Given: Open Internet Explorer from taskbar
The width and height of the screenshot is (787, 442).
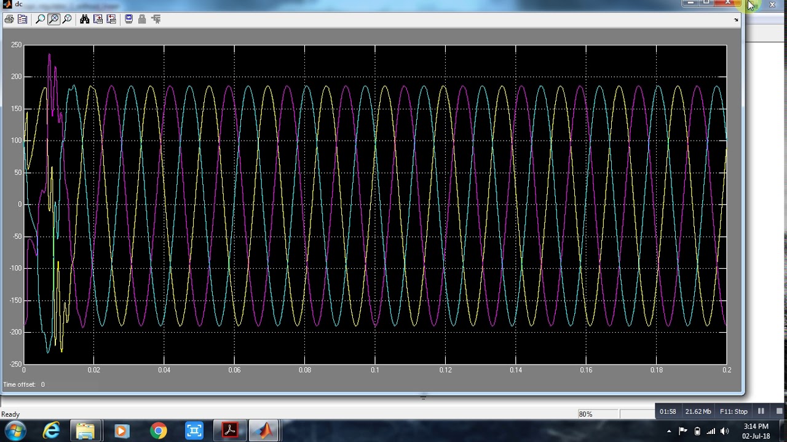Looking at the screenshot, I should click(51, 431).
